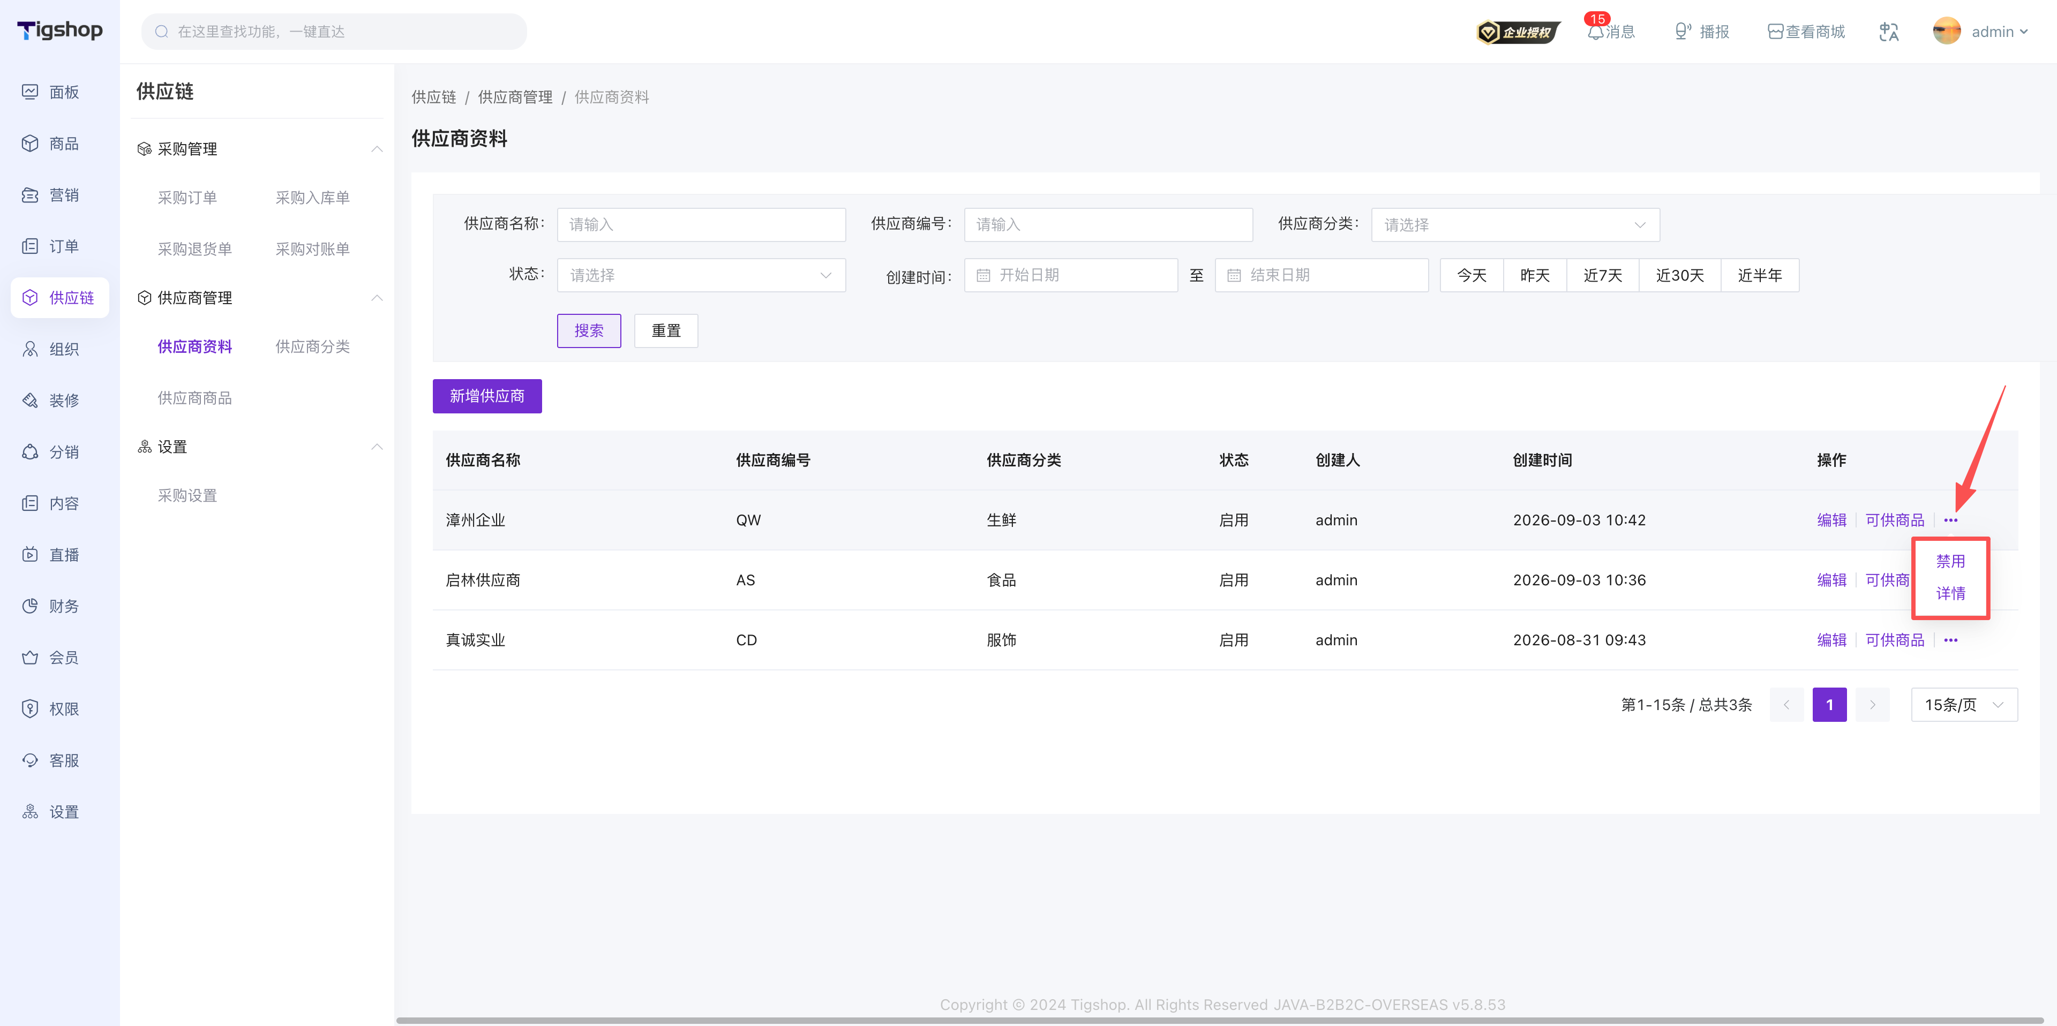Click the admin avatar picture

point(1947,32)
